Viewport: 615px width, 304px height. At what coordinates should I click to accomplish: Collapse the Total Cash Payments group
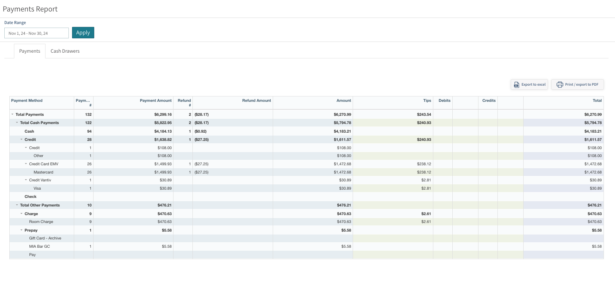tap(17, 123)
